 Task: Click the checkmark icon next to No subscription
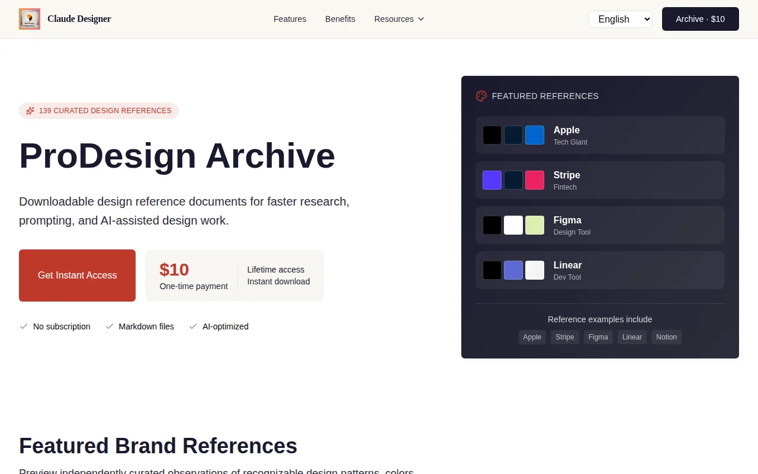(x=24, y=326)
